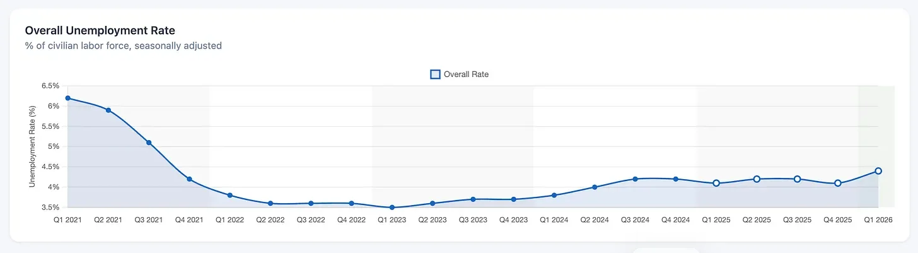
Task: Click the 5% y-axis label
Action: (53, 146)
